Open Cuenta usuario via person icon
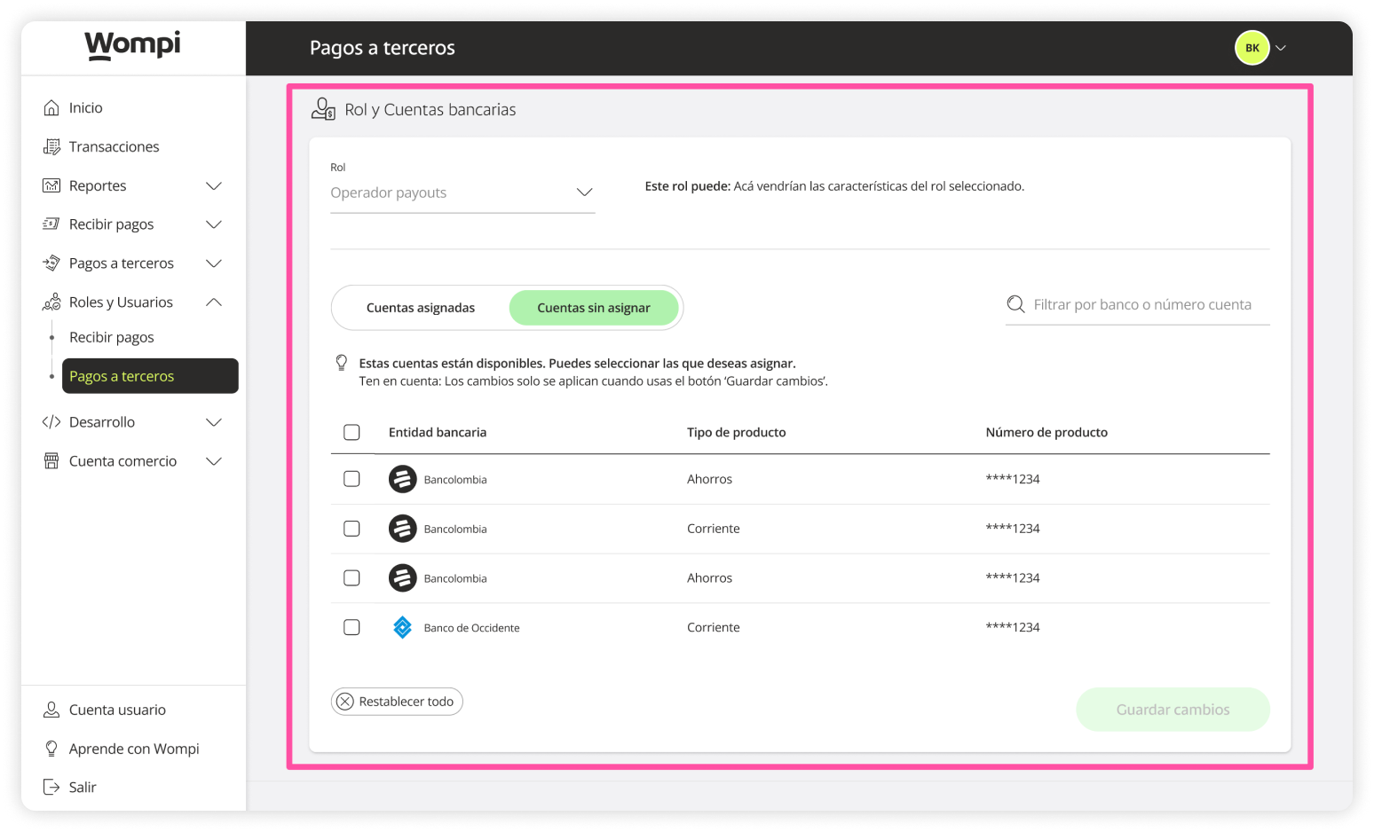Viewport: 1374px width, 832px height. click(x=51, y=710)
